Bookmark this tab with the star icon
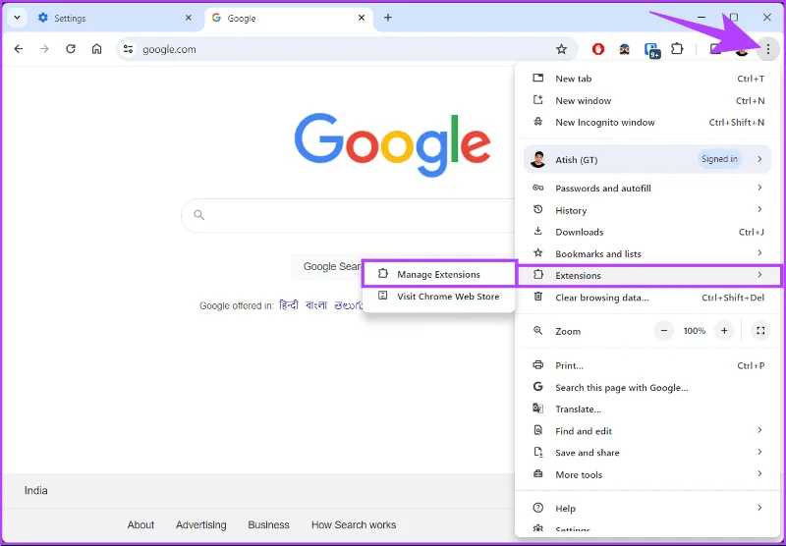Screen dimensions: 786x546 [561, 49]
